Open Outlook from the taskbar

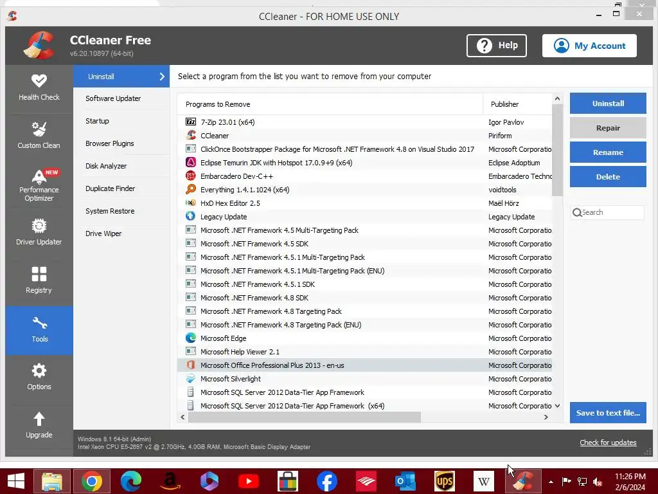click(405, 481)
